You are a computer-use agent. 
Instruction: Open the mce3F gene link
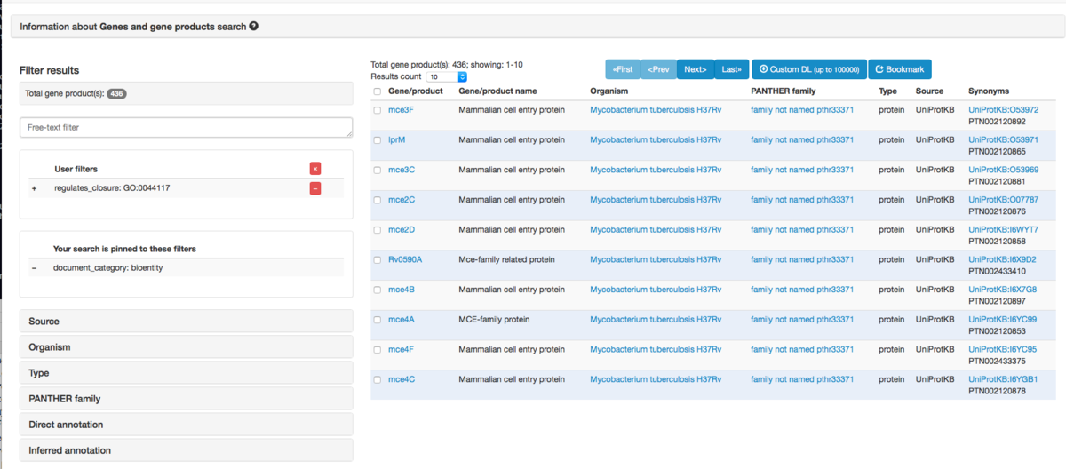(x=402, y=110)
